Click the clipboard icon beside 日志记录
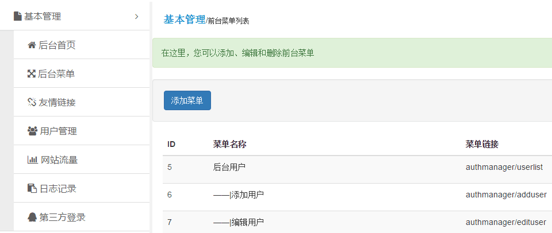This screenshot has height=233, width=552. (32, 189)
